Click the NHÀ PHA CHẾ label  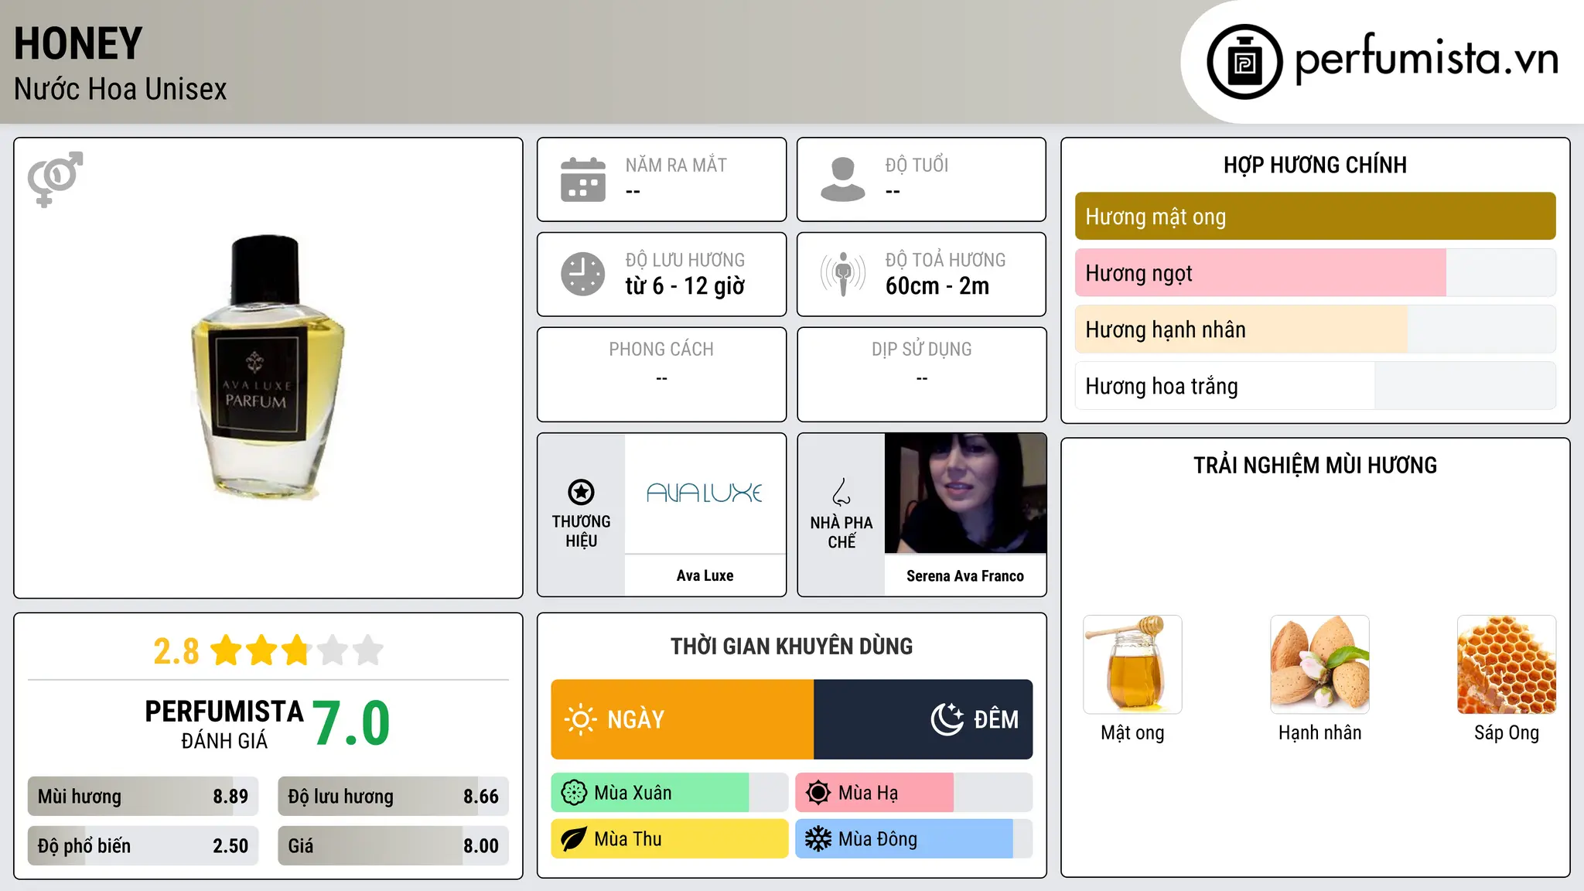(841, 532)
